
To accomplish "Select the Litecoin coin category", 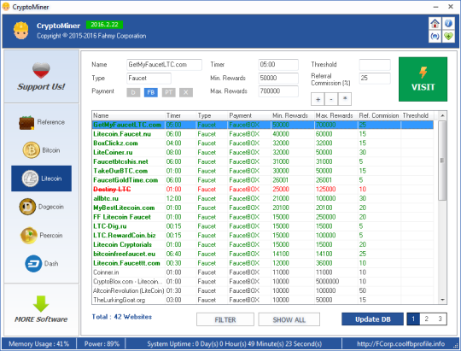I will [42, 178].
